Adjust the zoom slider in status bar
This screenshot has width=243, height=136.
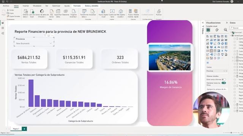point(231,133)
